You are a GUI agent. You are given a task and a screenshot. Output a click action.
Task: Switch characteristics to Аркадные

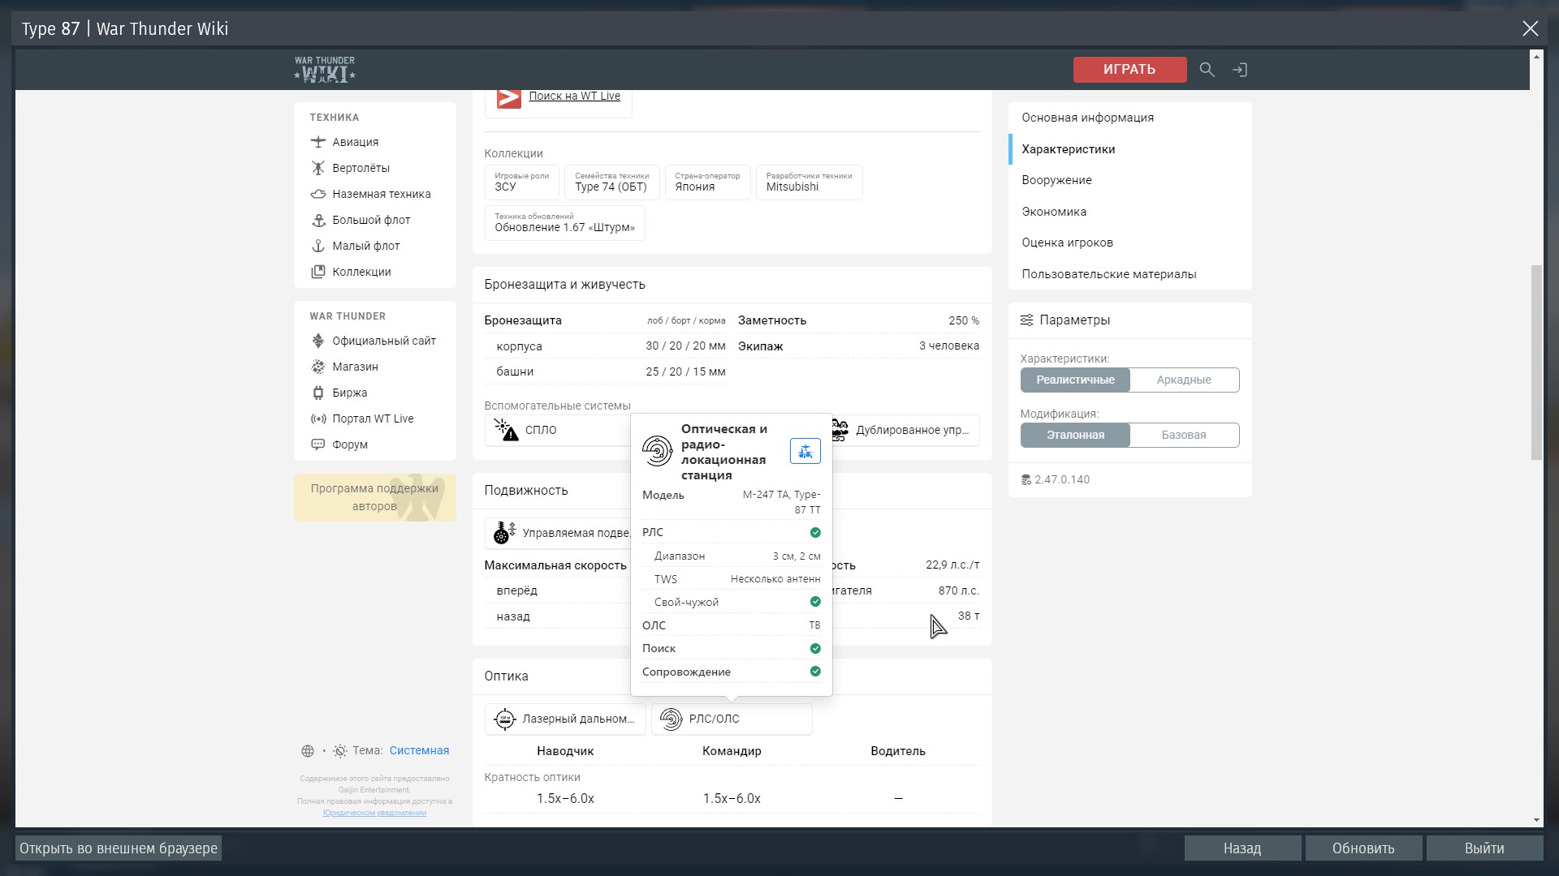tap(1184, 380)
